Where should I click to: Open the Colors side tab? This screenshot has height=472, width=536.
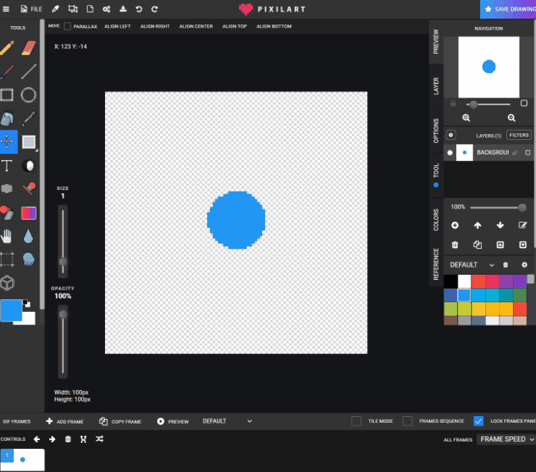pos(435,220)
